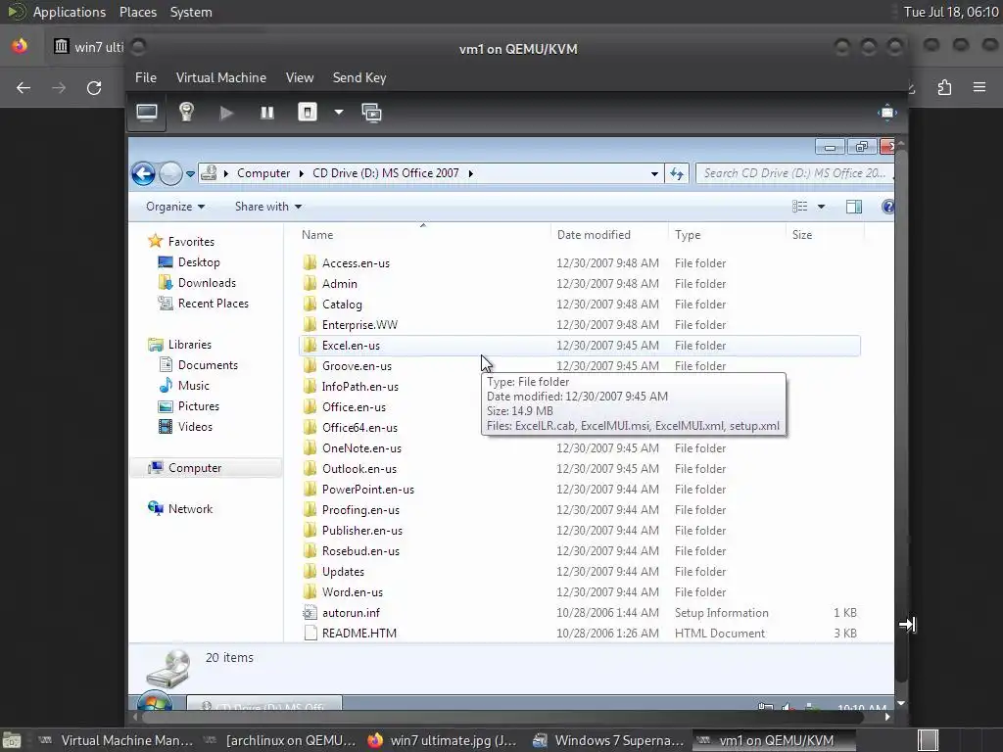The image size is (1003, 752).
Task: Select the Updates folder
Action: (x=343, y=572)
